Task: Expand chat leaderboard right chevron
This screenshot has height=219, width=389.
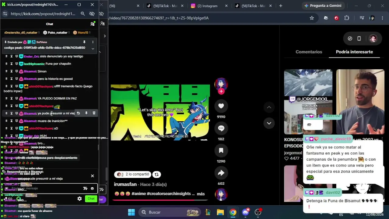Action: coord(105,36)
